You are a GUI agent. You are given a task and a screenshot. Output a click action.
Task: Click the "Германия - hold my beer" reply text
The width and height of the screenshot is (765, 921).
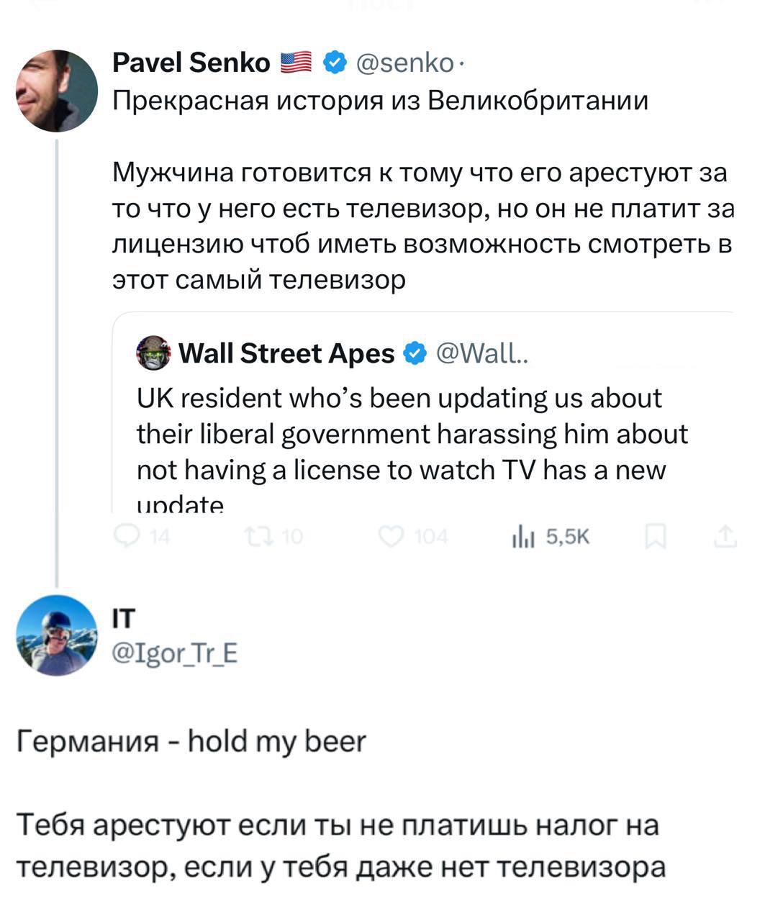[x=191, y=741]
